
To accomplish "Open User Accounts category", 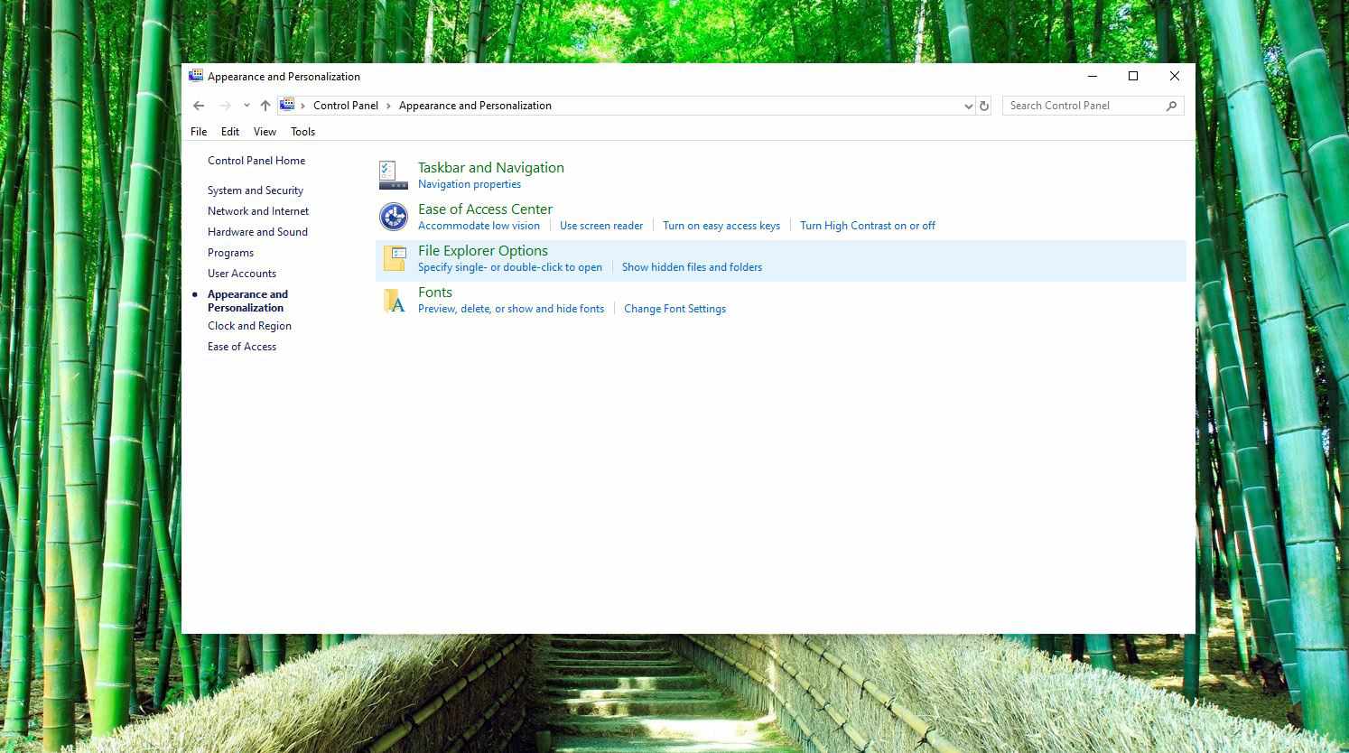I will click(x=242, y=274).
